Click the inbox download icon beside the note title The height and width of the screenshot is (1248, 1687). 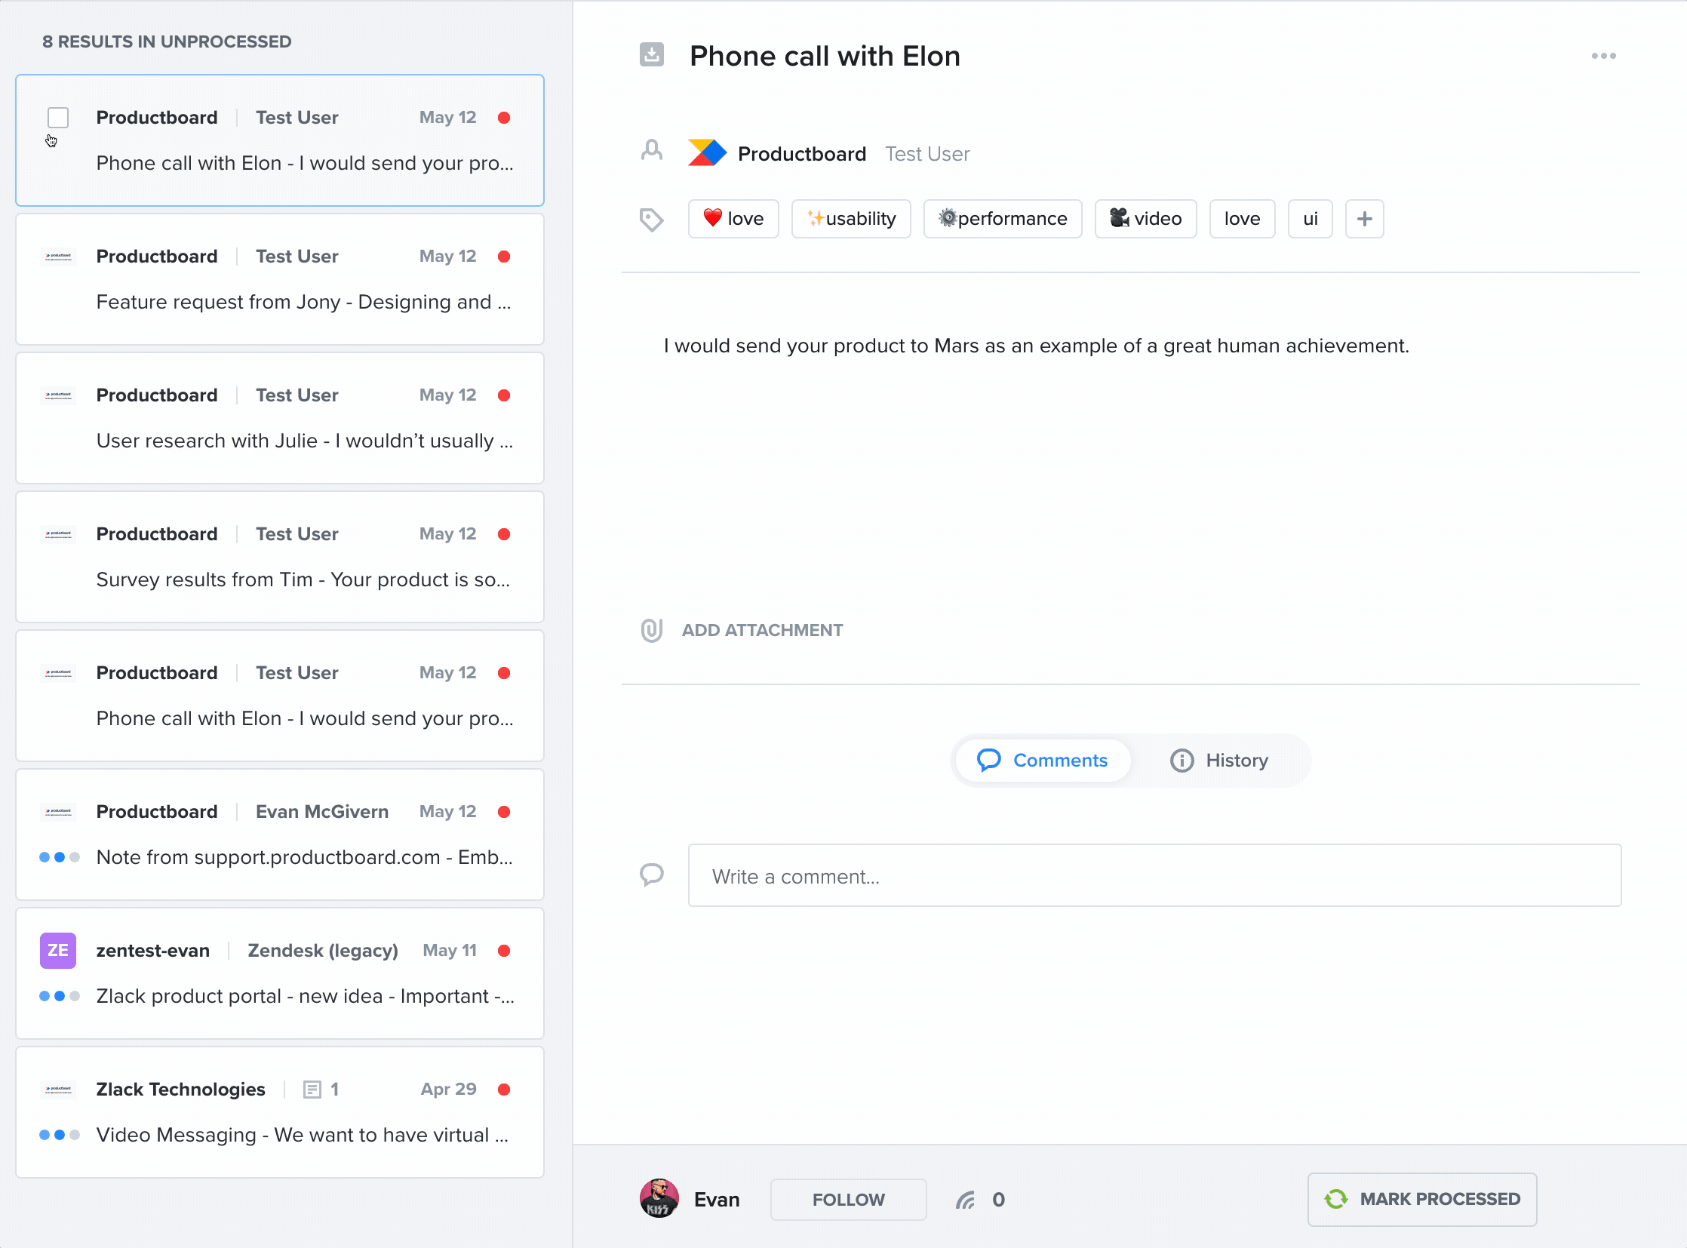click(651, 54)
